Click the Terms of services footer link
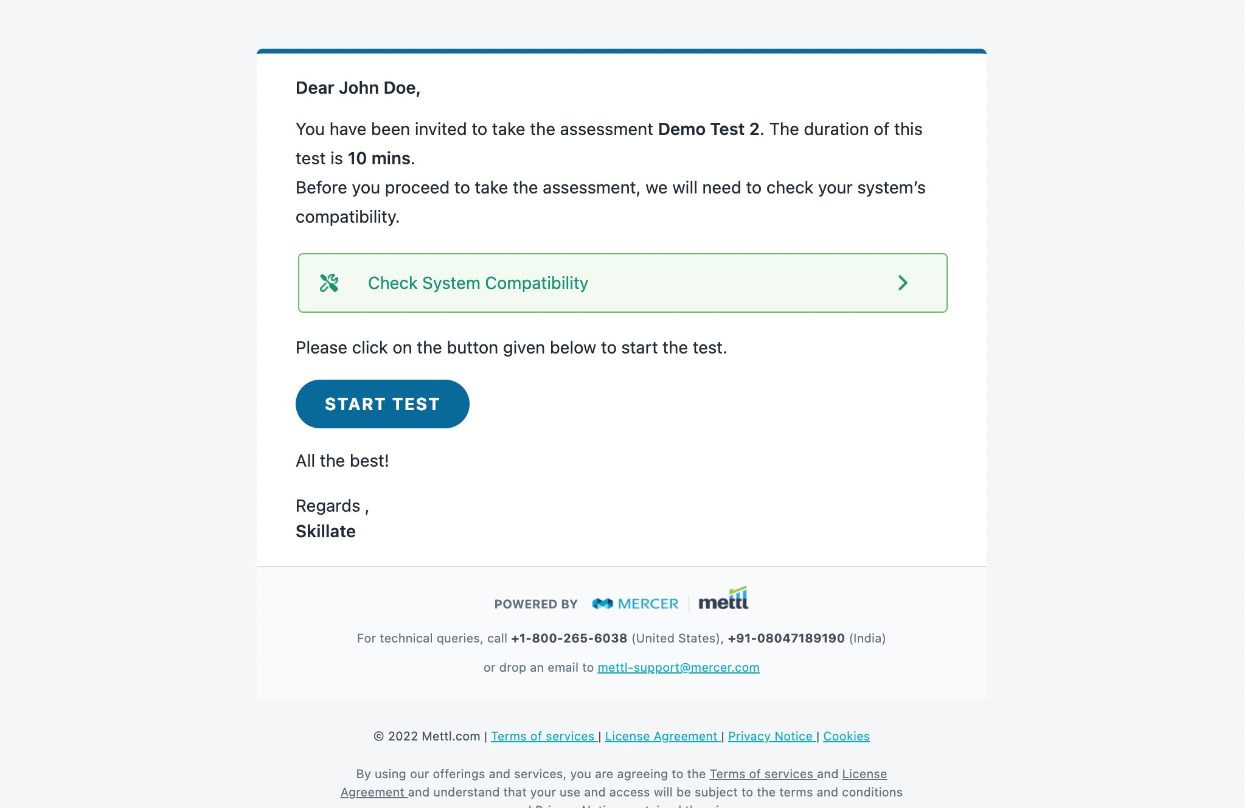This screenshot has width=1247, height=808. click(x=543, y=736)
